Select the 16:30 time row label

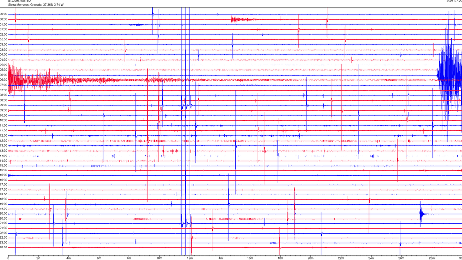tap(3, 180)
